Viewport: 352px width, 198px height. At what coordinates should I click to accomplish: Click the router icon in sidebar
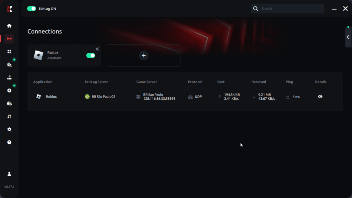9,78
